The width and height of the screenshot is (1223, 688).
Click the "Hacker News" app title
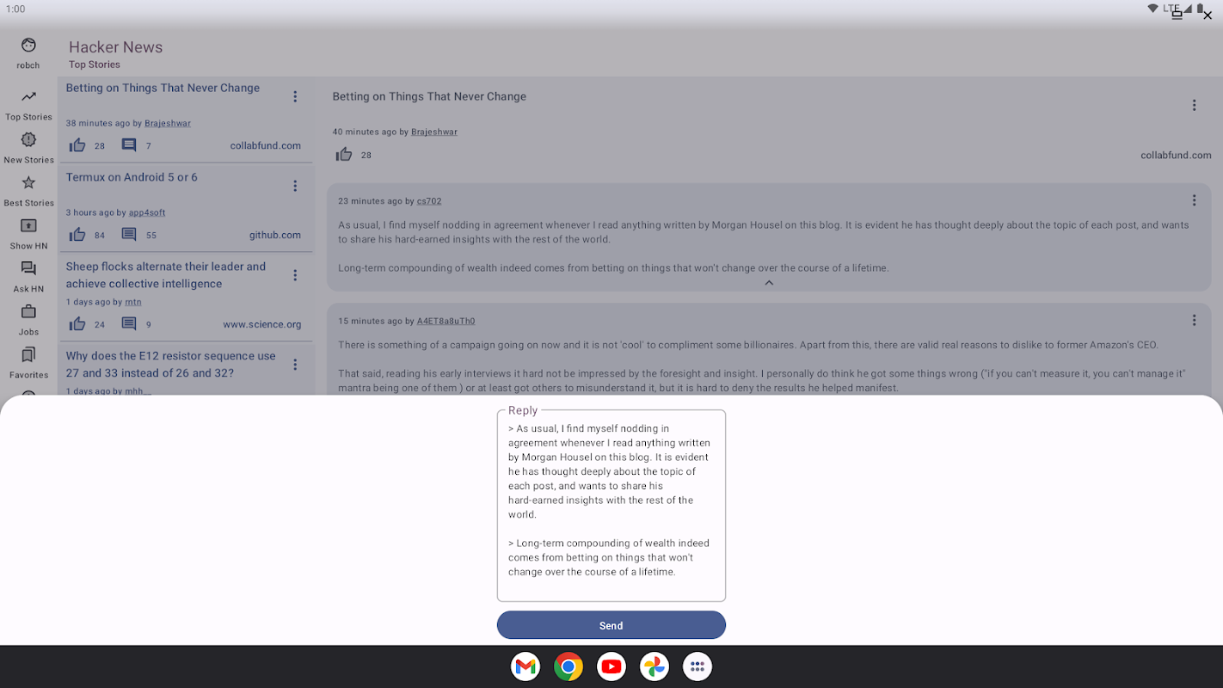point(115,47)
